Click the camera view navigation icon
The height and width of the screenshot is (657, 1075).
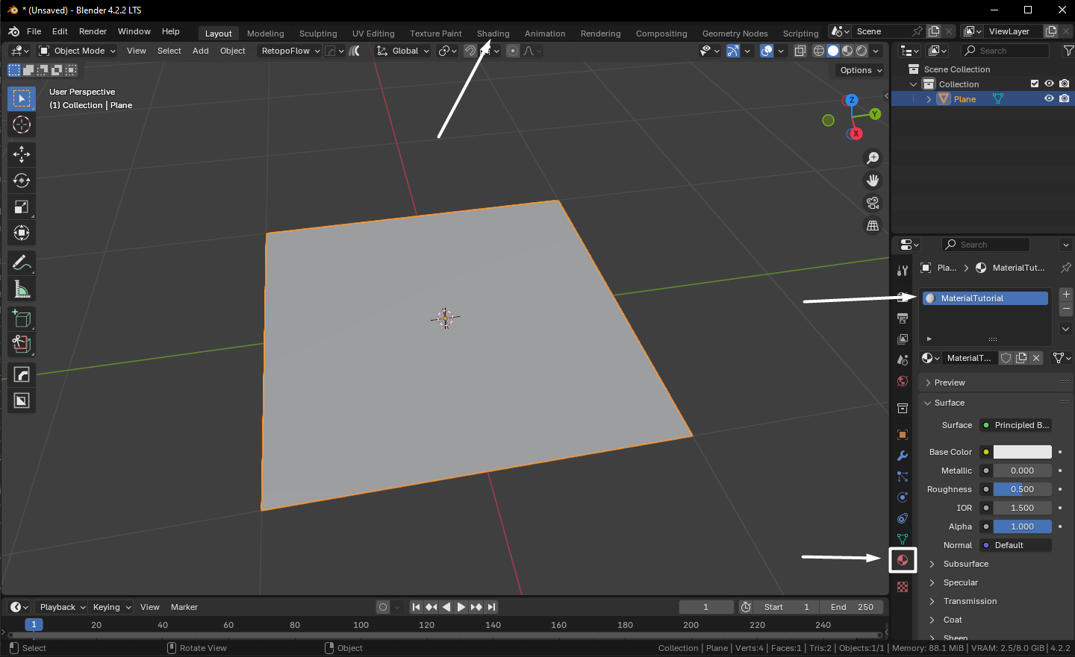[872, 203]
